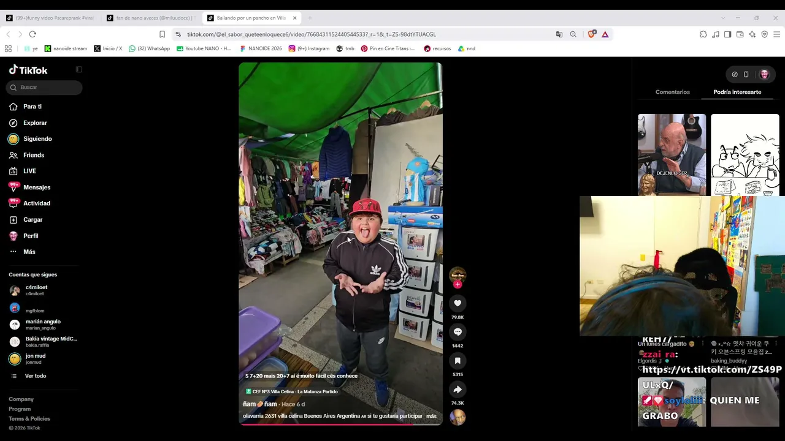Screen dimensions: 785x441
Task: Open the TikTok coins icon in header pill
Action: click(x=735, y=75)
